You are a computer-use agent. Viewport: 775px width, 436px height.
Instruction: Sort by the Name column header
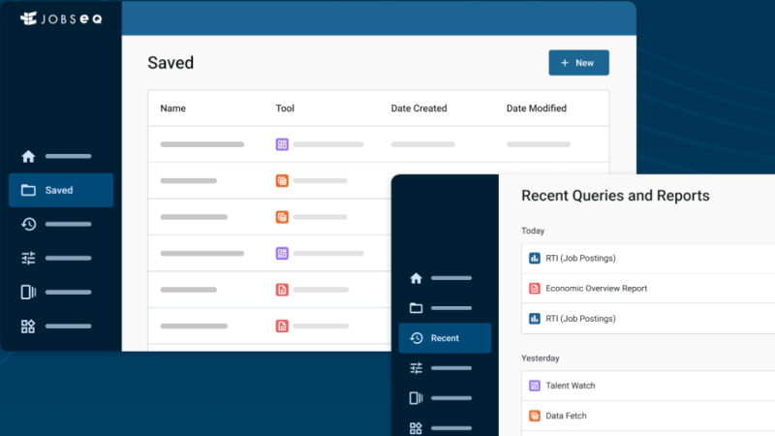[173, 109]
